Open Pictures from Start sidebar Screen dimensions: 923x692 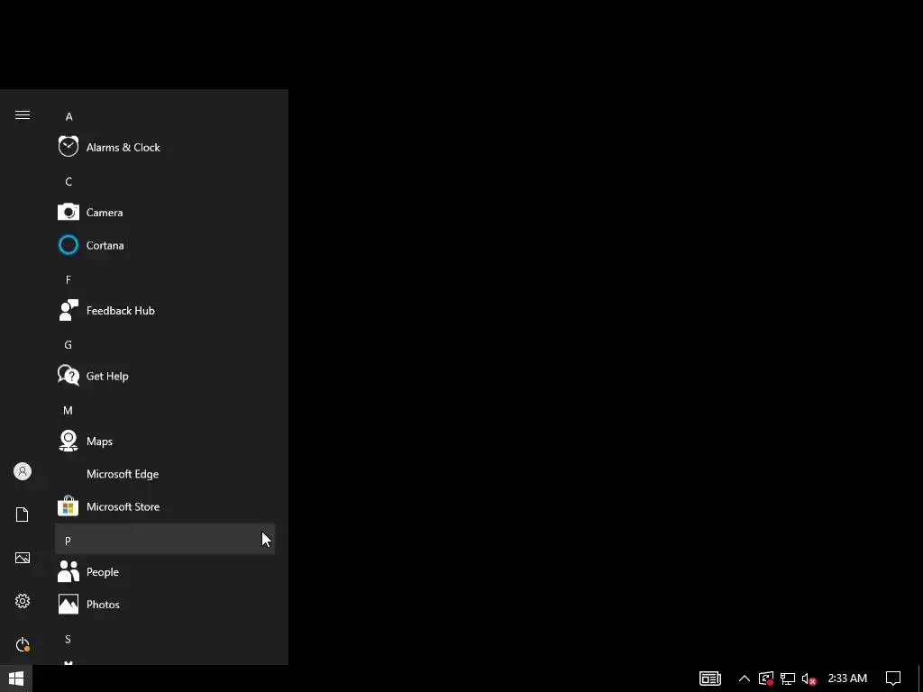pyautogui.click(x=23, y=558)
